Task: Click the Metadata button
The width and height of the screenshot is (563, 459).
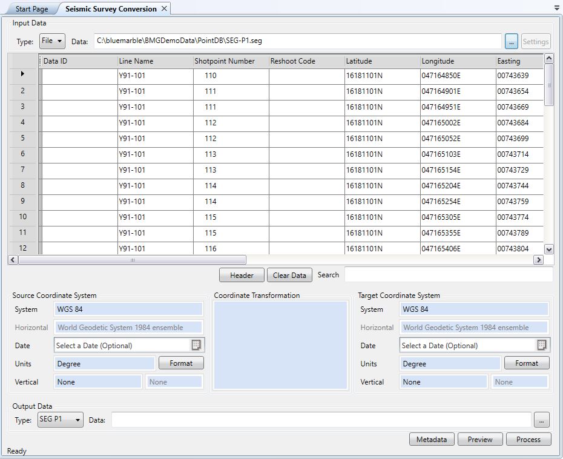Action: click(x=432, y=439)
